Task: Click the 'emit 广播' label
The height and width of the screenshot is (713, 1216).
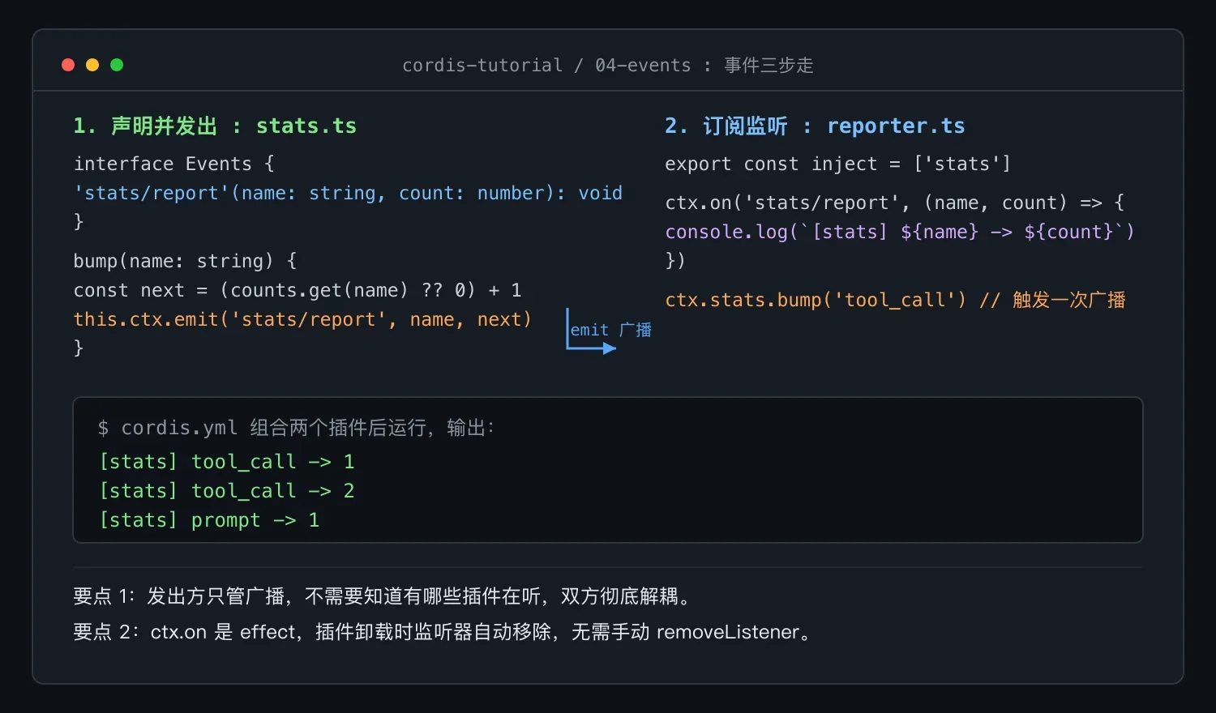Action: coord(610,330)
